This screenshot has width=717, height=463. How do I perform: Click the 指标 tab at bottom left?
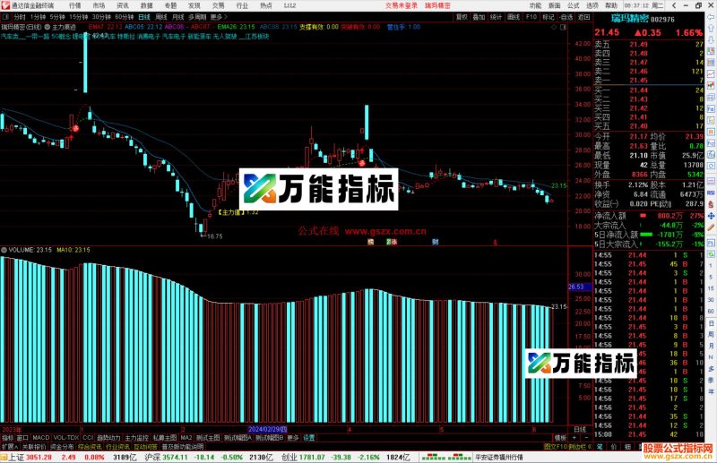(x=8, y=438)
